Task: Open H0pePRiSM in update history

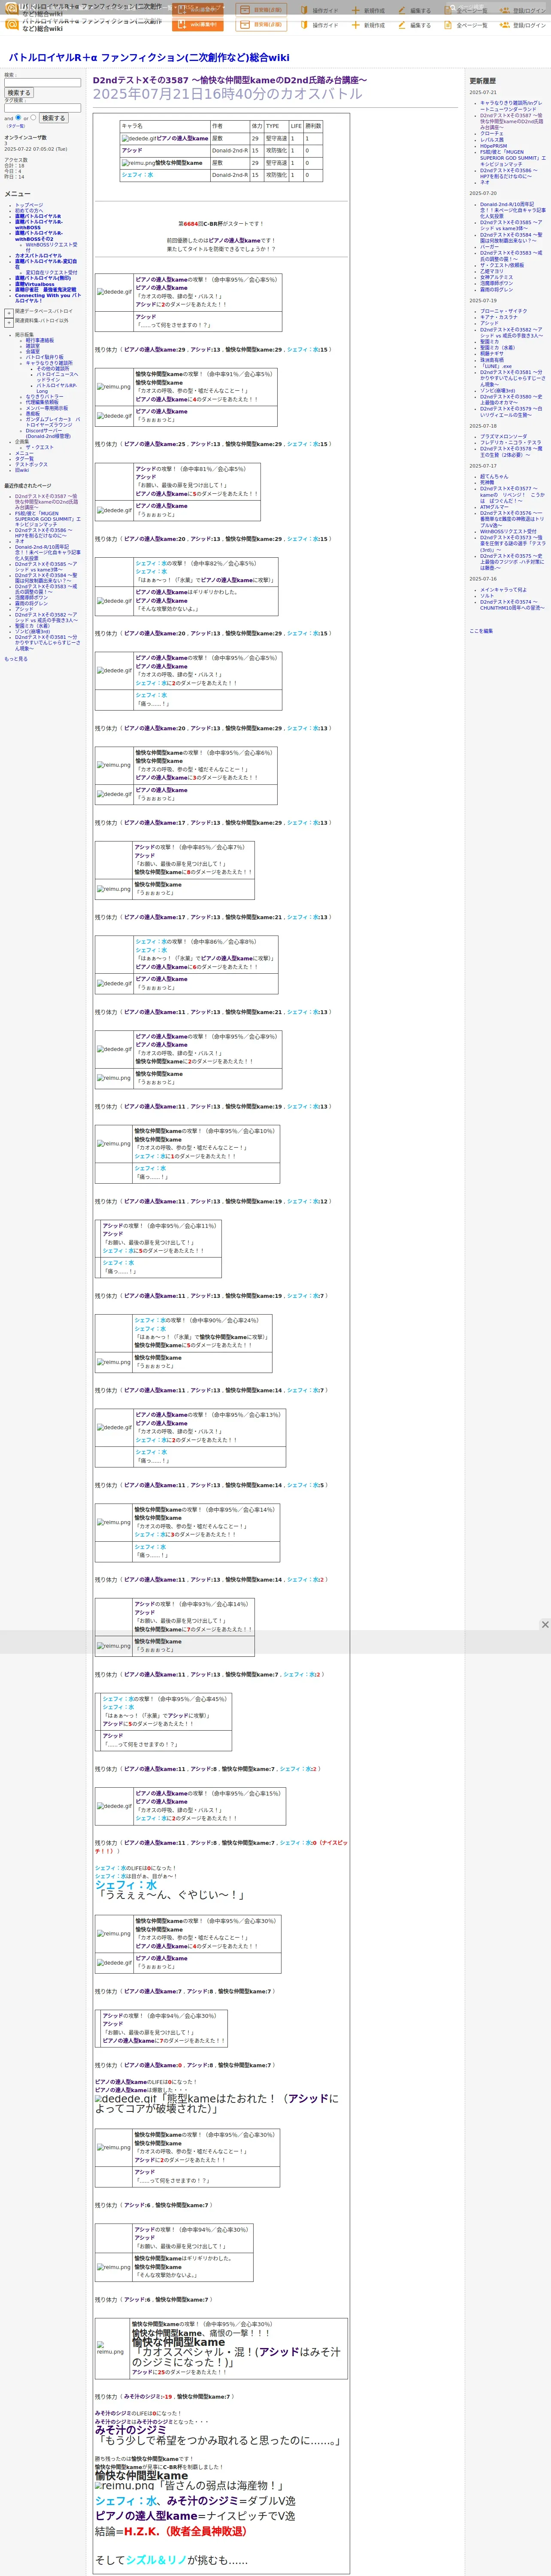Action: pos(493,146)
